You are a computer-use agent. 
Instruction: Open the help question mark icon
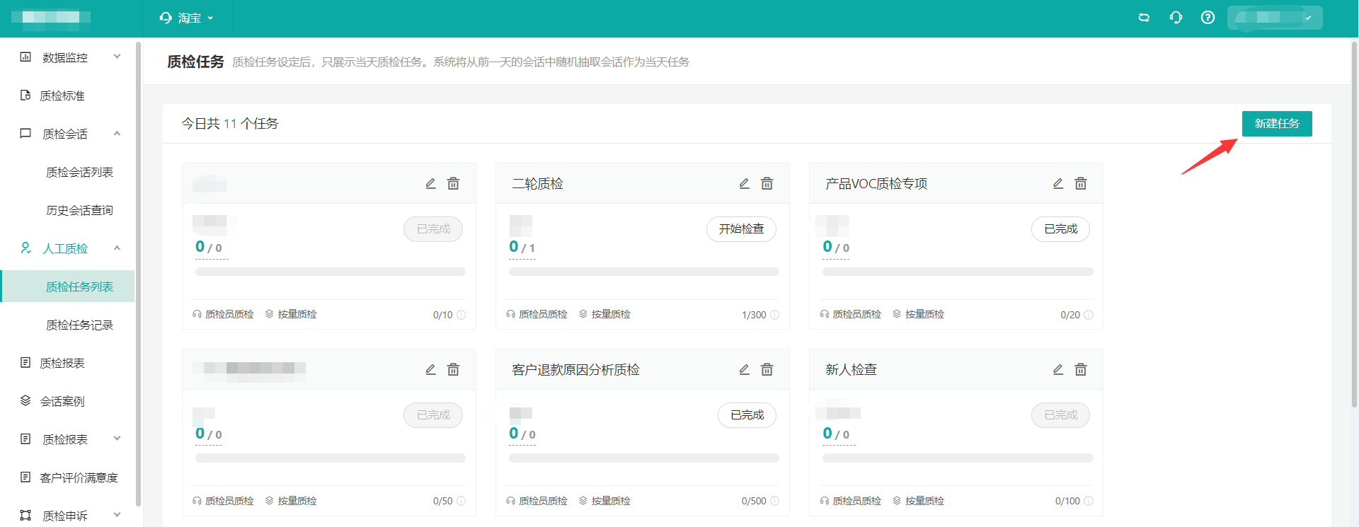coord(1208,18)
